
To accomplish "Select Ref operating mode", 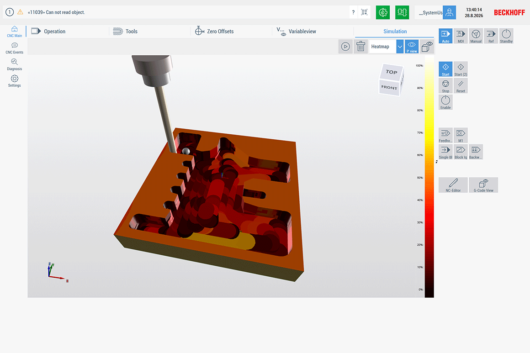I will tap(491, 36).
